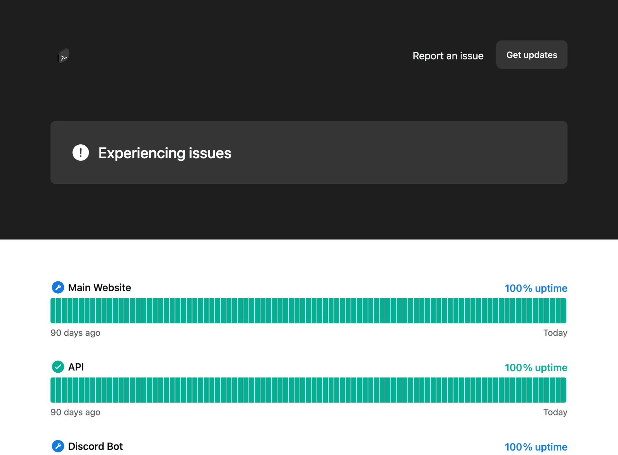Viewport: 618px width, 455px height.
Task: Open the Report an issue link
Action: (x=448, y=56)
